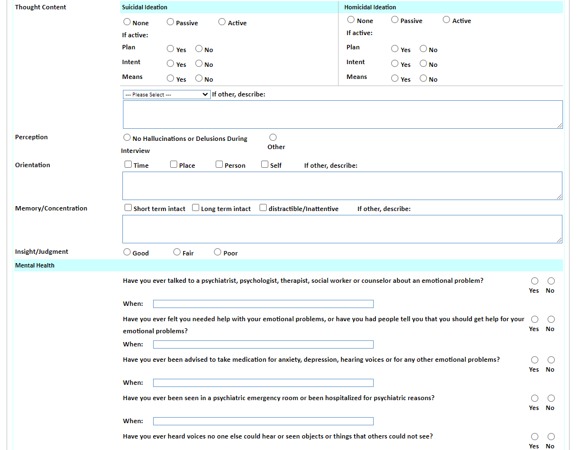Screen dimensions: 580x450
Task: Open the Please Select thought content dropdown
Action: click(166, 94)
